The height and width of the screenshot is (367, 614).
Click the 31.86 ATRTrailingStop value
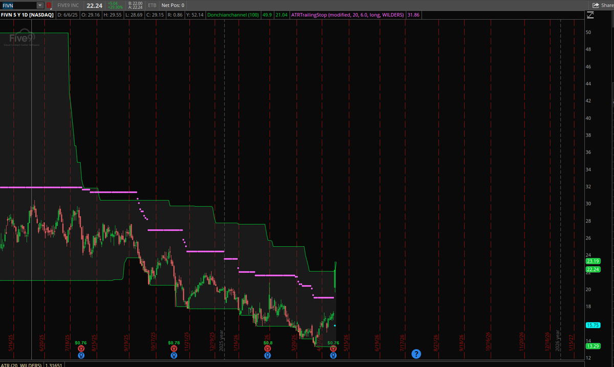click(x=413, y=15)
